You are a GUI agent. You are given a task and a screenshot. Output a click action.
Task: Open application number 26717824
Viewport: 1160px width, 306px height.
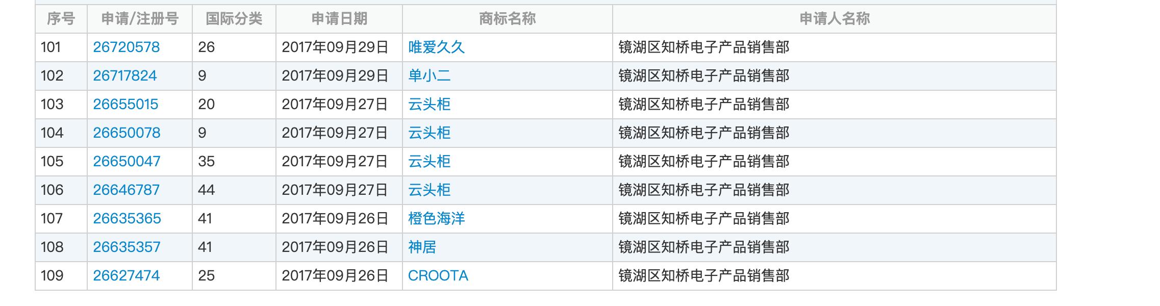[x=124, y=76]
